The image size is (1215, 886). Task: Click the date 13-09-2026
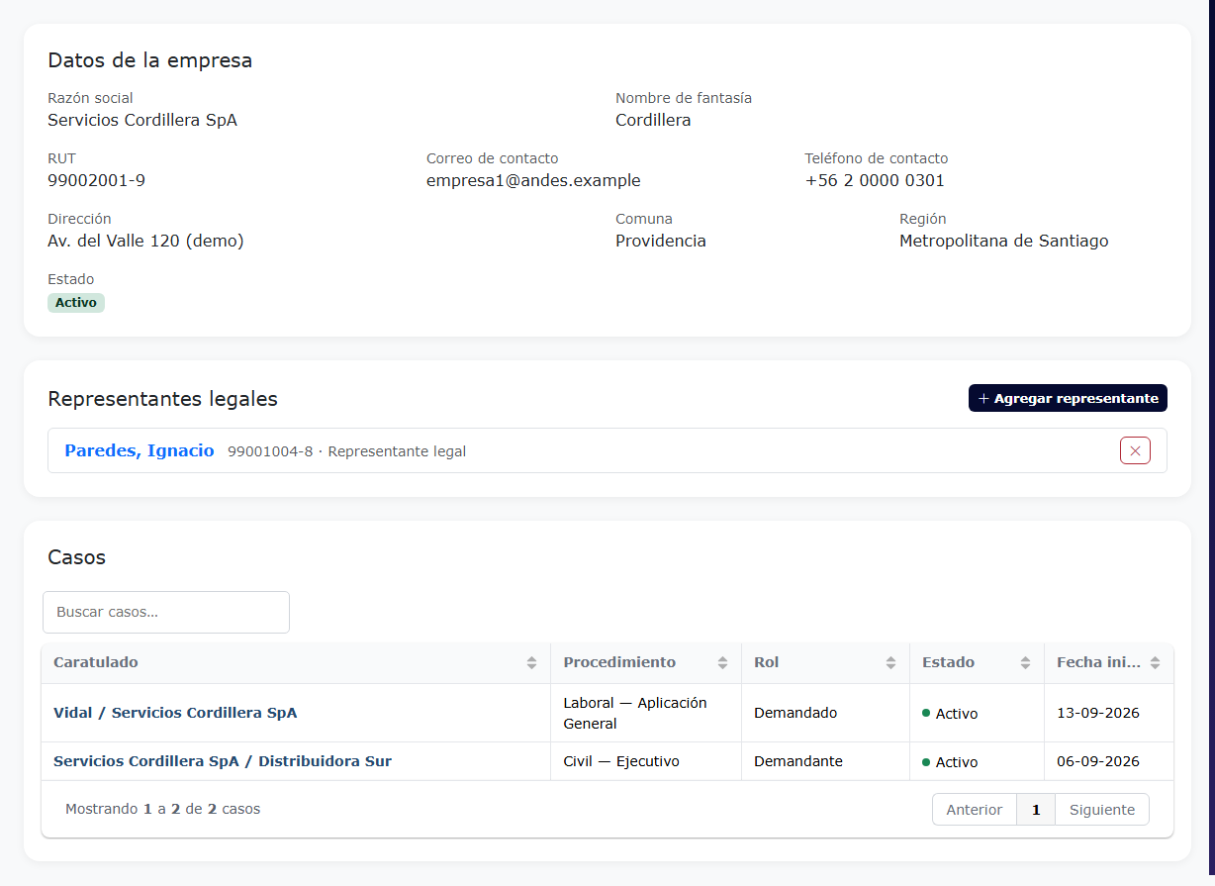1098,713
